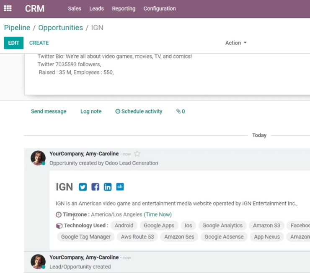Viewport: 310px width, 273px height.
Task: Click the paperclip attachments icon
Action: click(178, 111)
